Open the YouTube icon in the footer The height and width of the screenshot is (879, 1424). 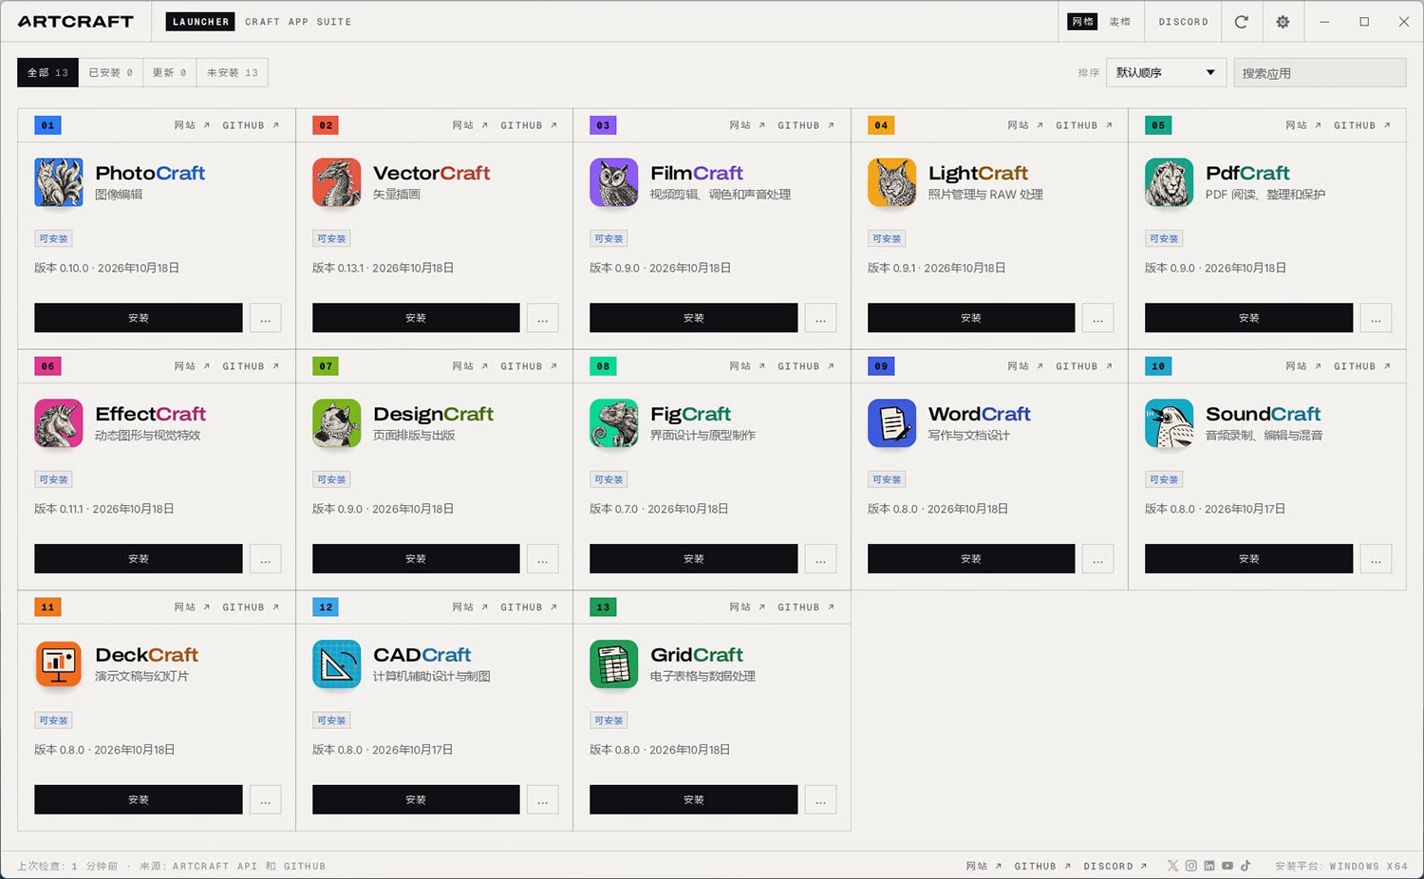[x=1227, y=866]
